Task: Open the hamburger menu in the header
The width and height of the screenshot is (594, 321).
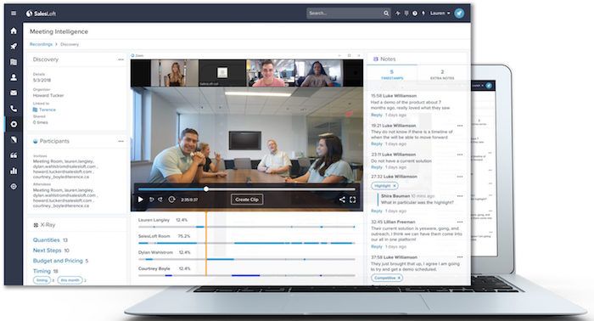Action: [14, 14]
